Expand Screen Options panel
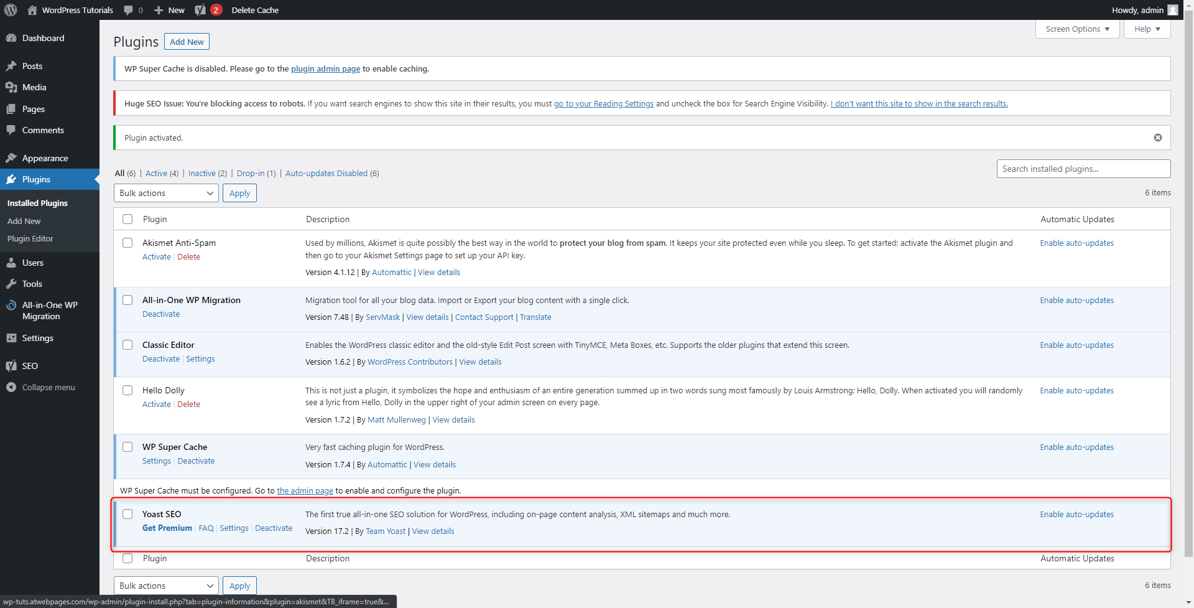Screen dimensions: 1194x608 coord(1077,29)
